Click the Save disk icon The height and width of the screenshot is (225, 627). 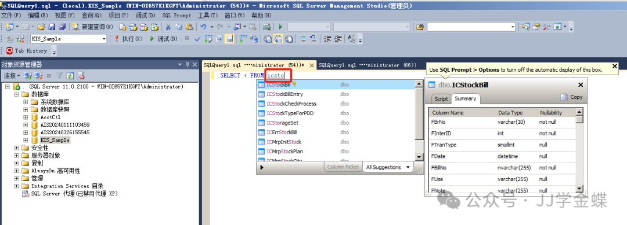tap(52, 27)
